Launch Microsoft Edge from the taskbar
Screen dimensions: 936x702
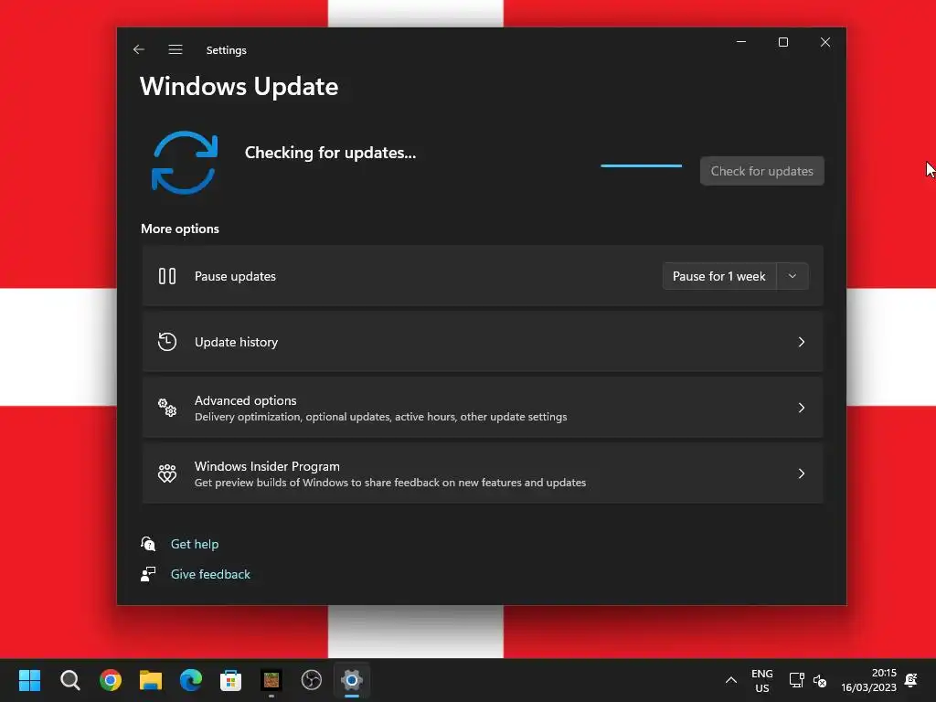coord(190,680)
